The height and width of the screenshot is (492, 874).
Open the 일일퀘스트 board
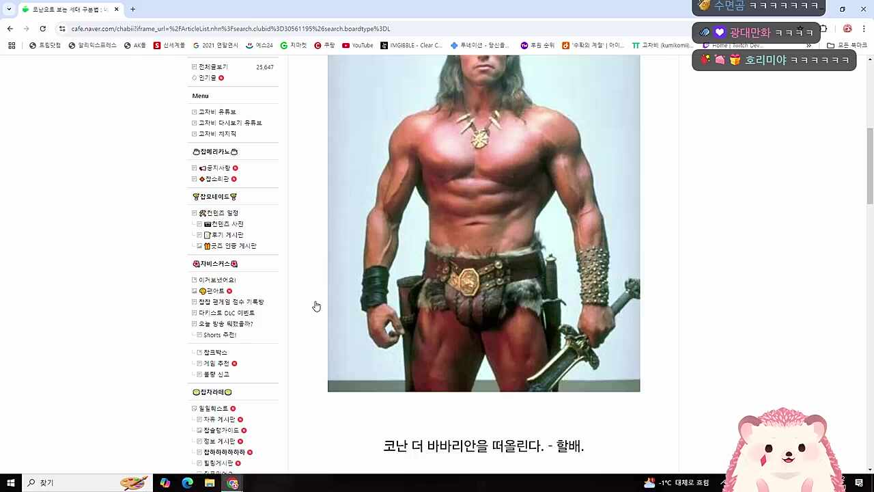click(x=213, y=409)
